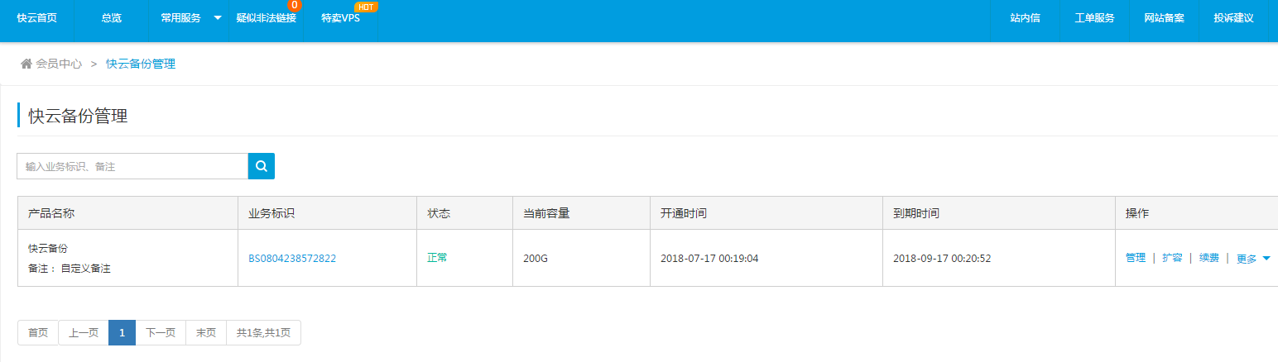Viewport: 1278px width, 362px height.
Task: Click the search magnifier icon button
Action: click(262, 166)
